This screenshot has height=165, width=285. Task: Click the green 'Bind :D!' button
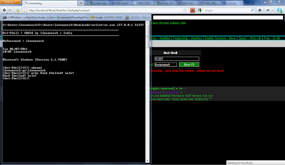coord(189,65)
